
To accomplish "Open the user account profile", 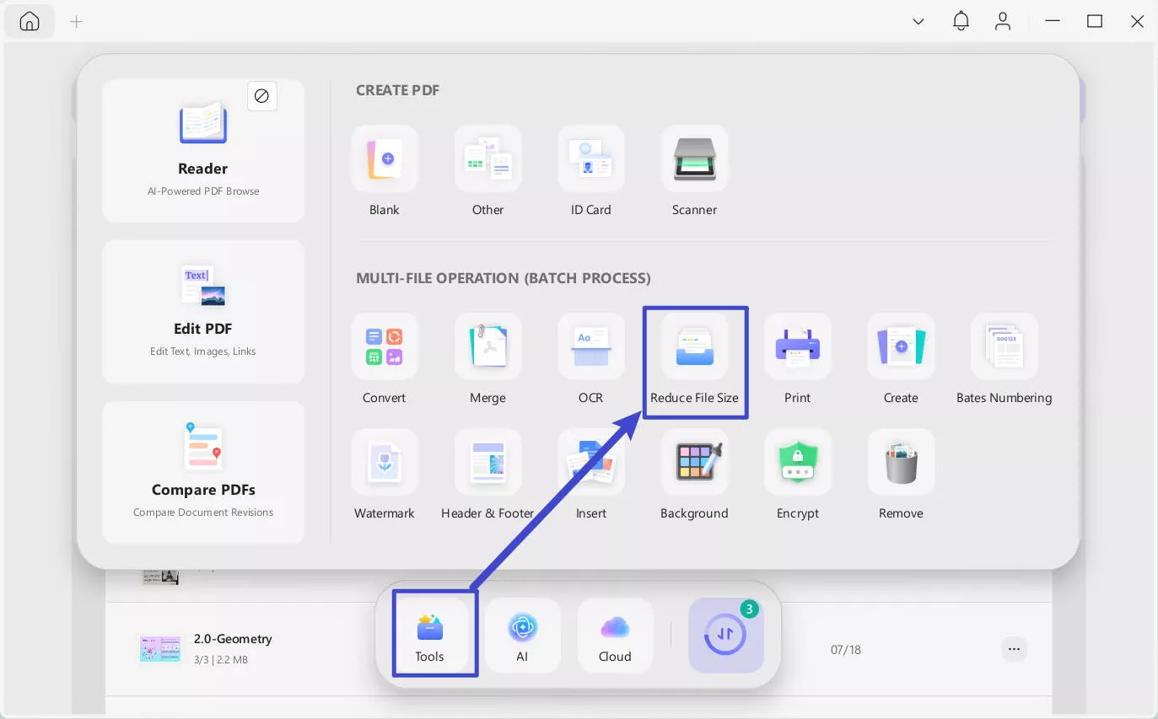I will pos(1003,22).
